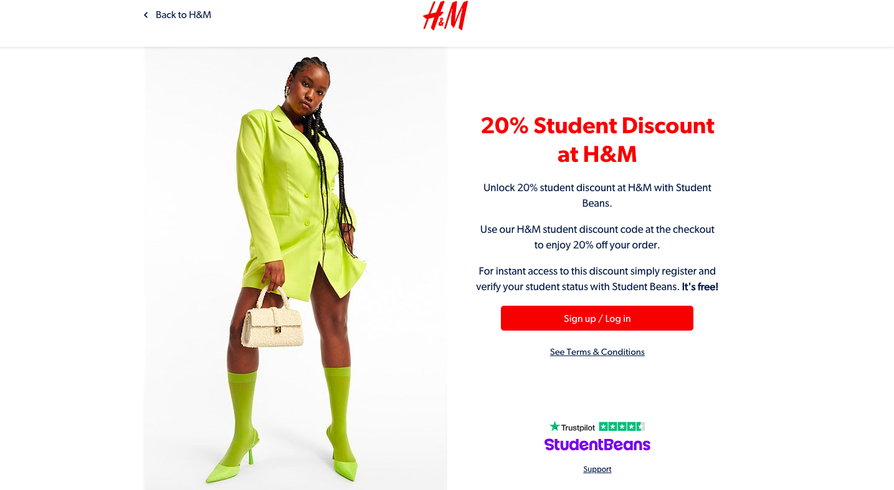Click the Trustpilot wordmark text
This screenshot has height=490, width=894.
(x=578, y=428)
